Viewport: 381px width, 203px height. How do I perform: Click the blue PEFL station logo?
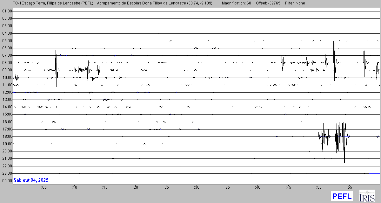(x=342, y=196)
